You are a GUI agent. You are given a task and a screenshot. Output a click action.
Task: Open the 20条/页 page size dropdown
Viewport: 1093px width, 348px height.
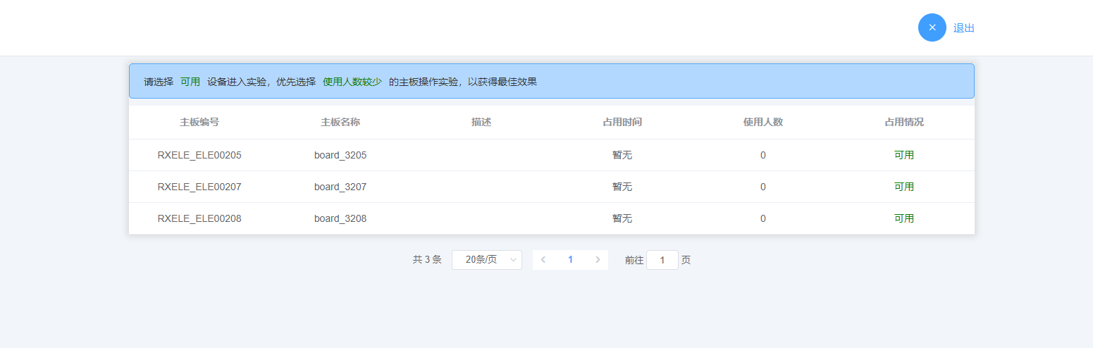click(486, 260)
